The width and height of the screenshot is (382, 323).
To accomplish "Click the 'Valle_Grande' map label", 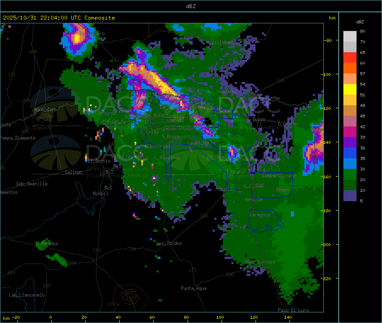I will [126, 157].
